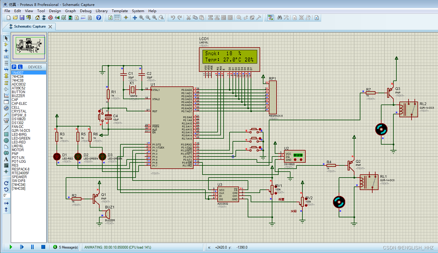Pause the running simulation
This screenshot has height=253, width=438.
tap(32, 247)
